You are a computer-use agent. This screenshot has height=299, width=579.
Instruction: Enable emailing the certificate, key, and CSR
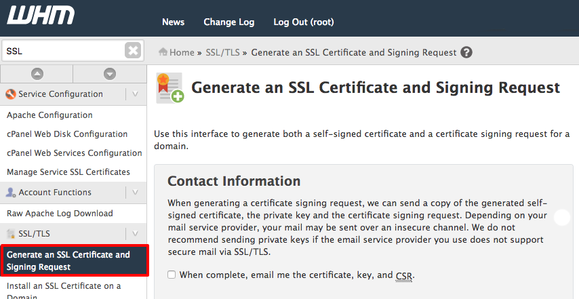tap(172, 275)
